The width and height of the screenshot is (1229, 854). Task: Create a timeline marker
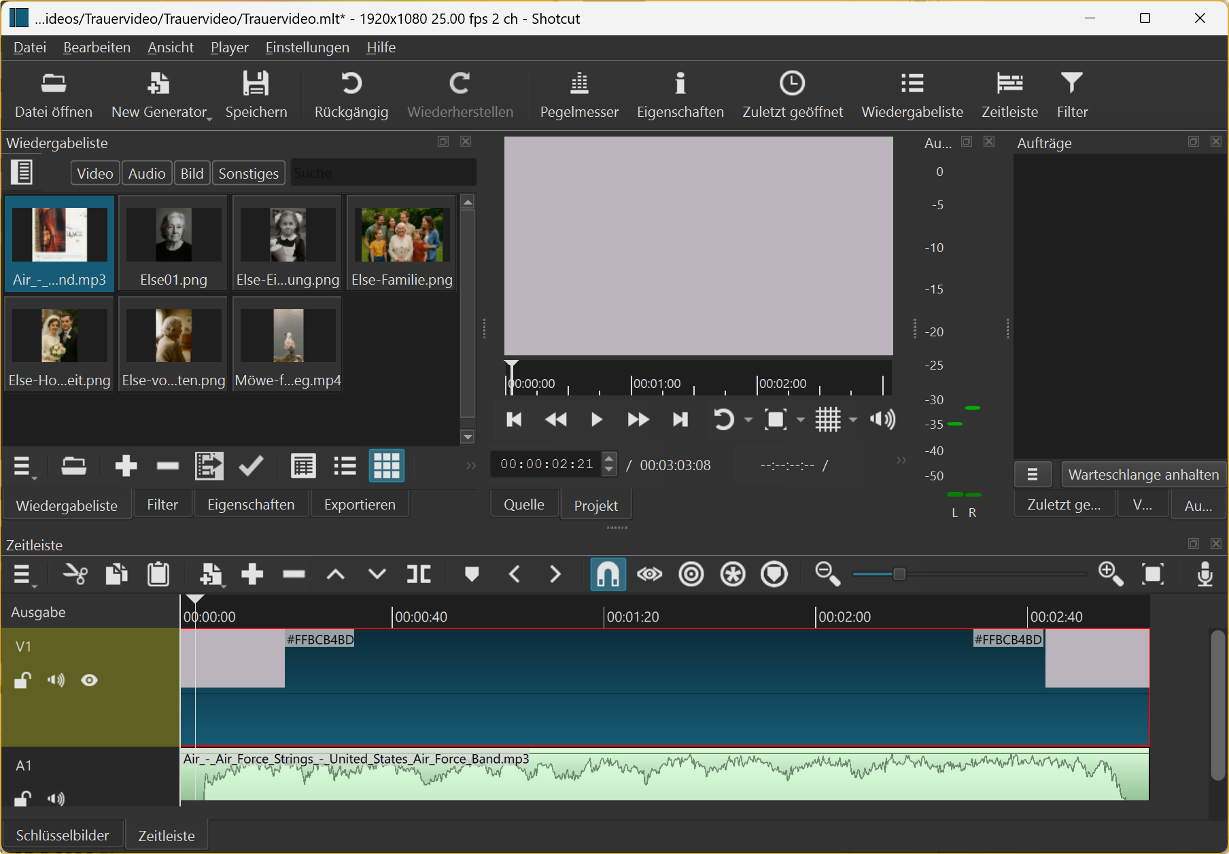pyautogui.click(x=472, y=575)
